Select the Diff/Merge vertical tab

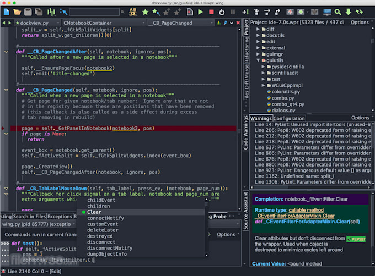pyautogui.click(x=246, y=76)
